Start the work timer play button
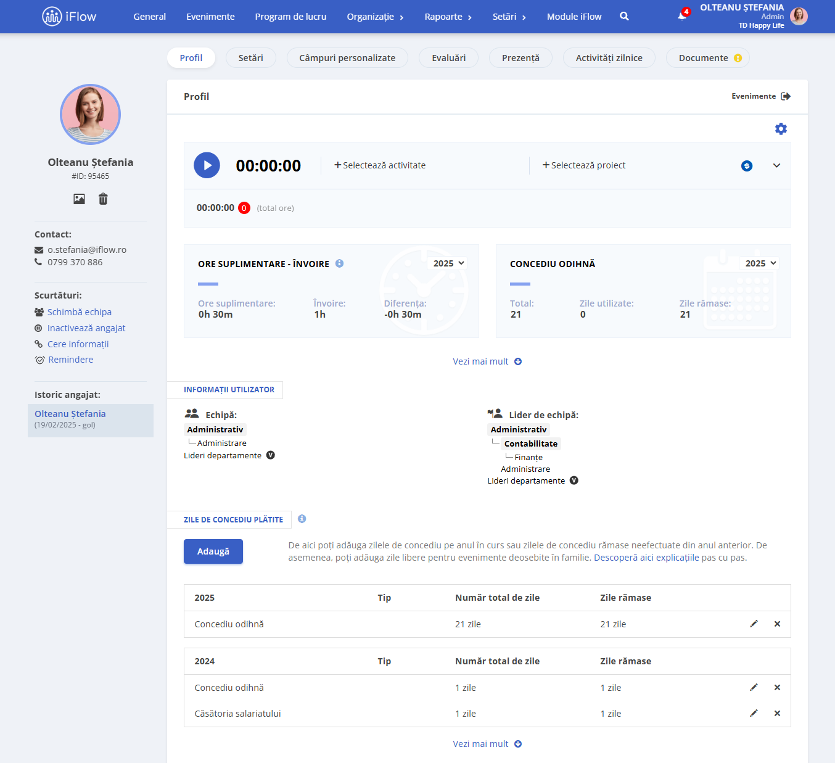 [x=207, y=165]
